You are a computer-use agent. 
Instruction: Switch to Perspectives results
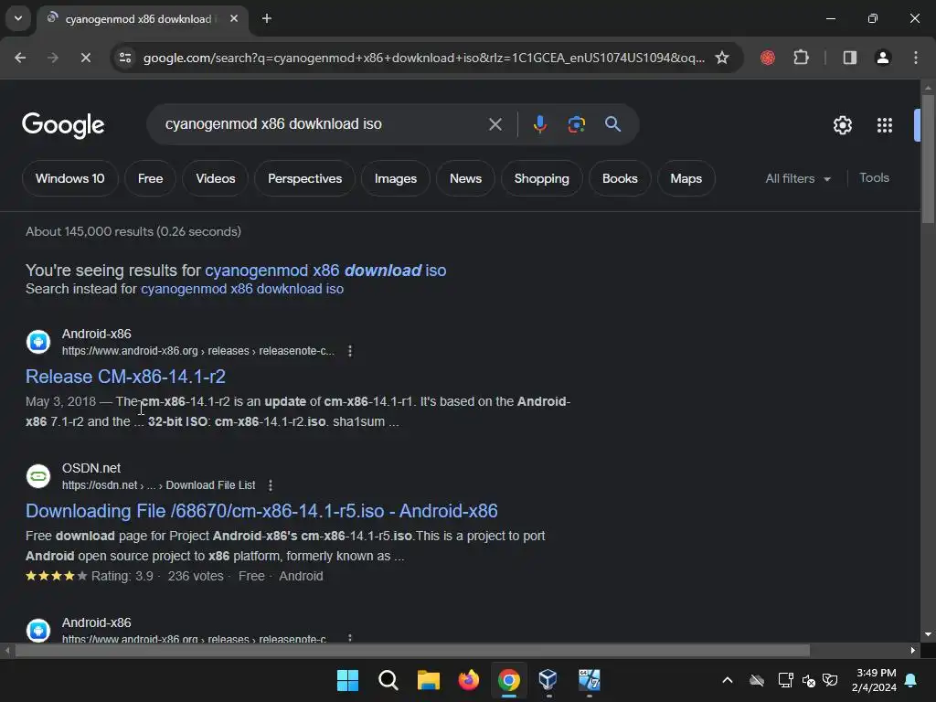click(304, 178)
